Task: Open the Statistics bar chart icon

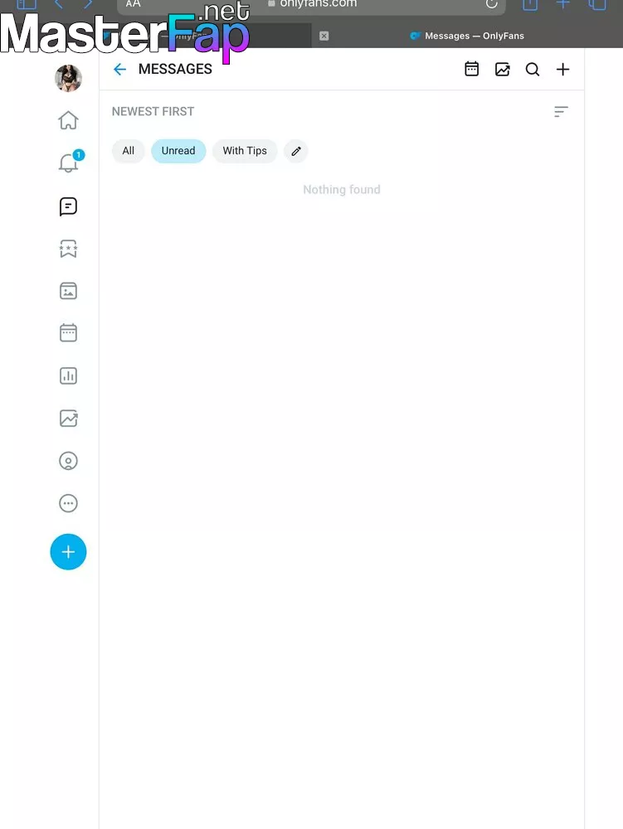Action: (68, 376)
